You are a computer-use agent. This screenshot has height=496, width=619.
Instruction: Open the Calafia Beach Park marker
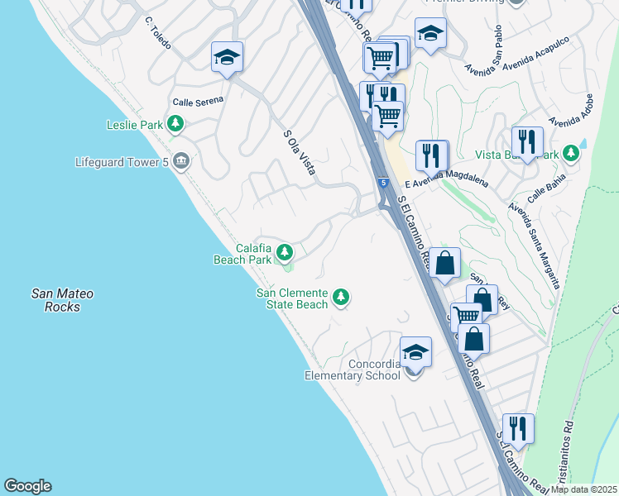tap(284, 253)
